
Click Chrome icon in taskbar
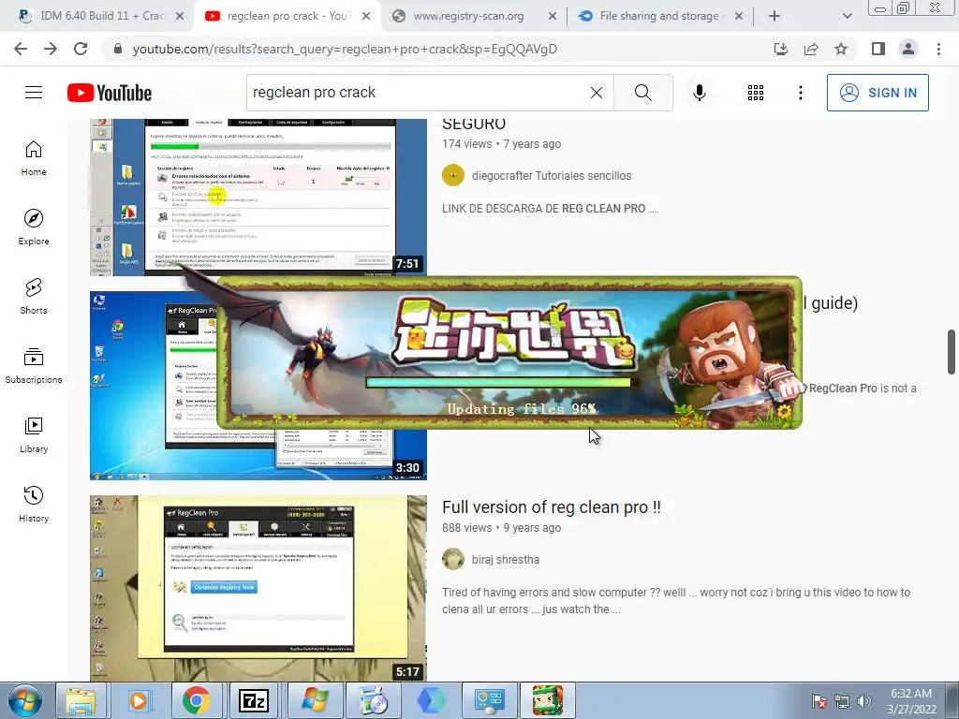coord(196,700)
